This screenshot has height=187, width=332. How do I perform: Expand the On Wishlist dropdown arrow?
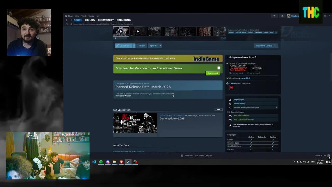pos(134,46)
